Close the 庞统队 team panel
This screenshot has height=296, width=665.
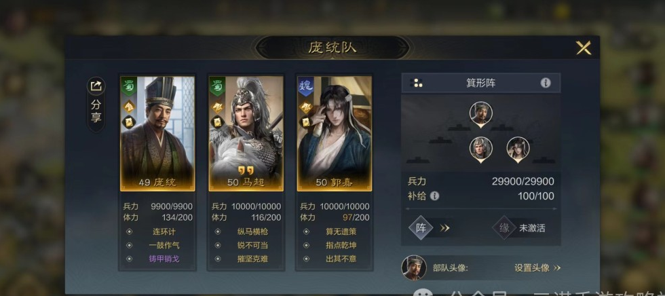coord(584,48)
